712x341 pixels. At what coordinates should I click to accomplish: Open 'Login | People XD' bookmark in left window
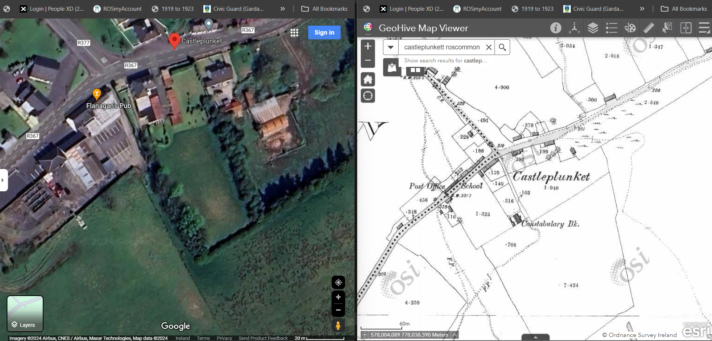tap(52, 9)
